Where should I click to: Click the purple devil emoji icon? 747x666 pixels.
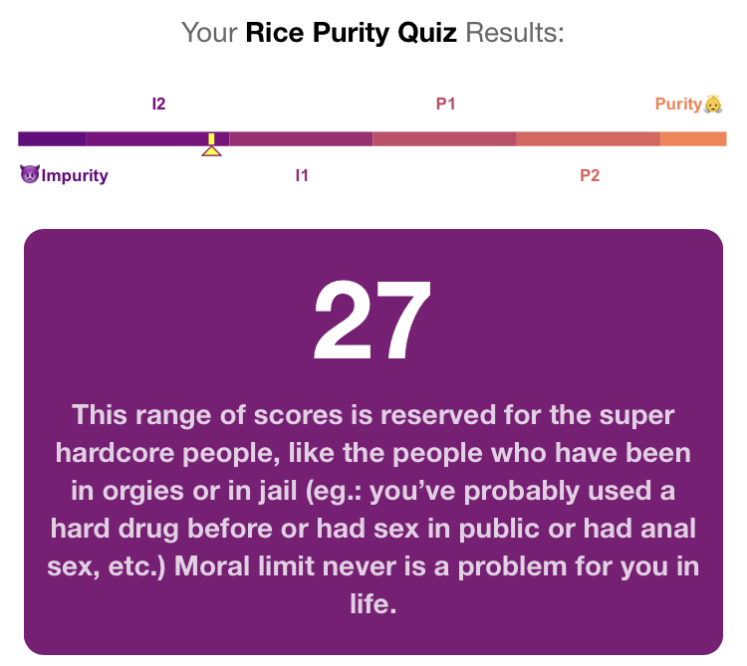[30, 174]
